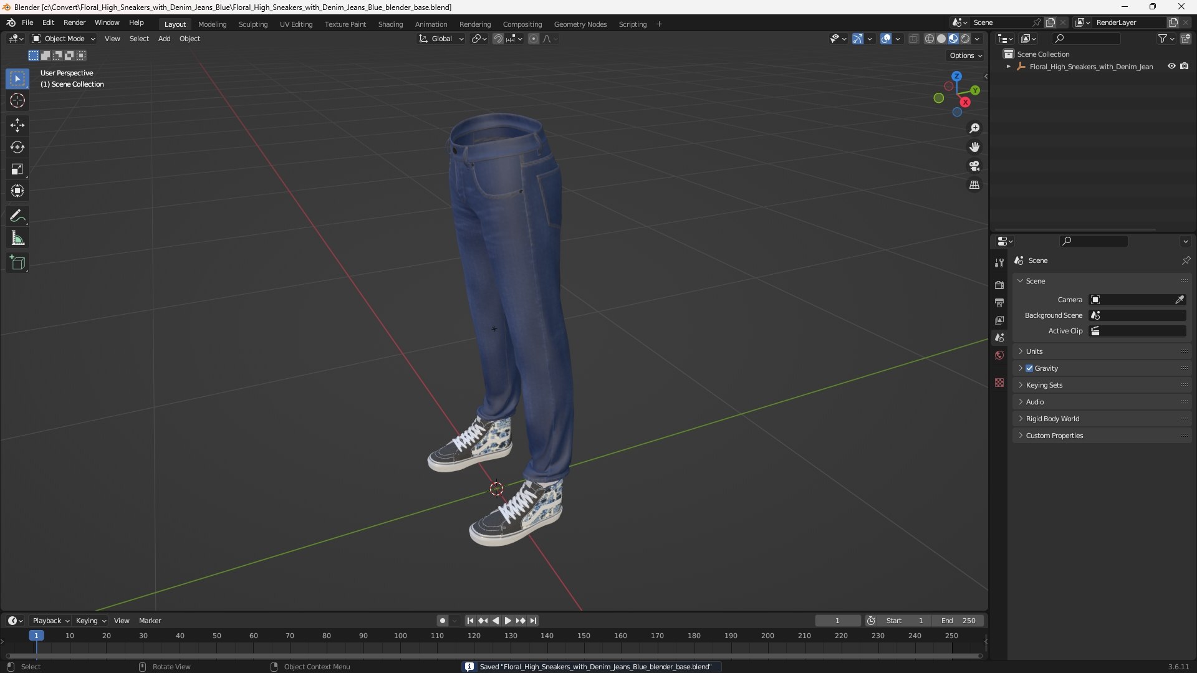Activate the Transform tool
Image resolution: width=1197 pixels, height=673 pixels.
(17, 191)
